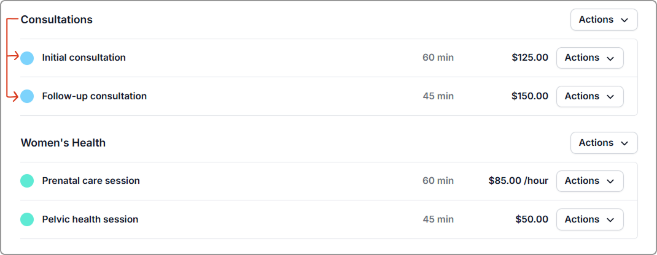This screenshot has height=255, width=657.
Task: Open Actions dropdown for Initial consultation
Action: click(x=589, y=58)
